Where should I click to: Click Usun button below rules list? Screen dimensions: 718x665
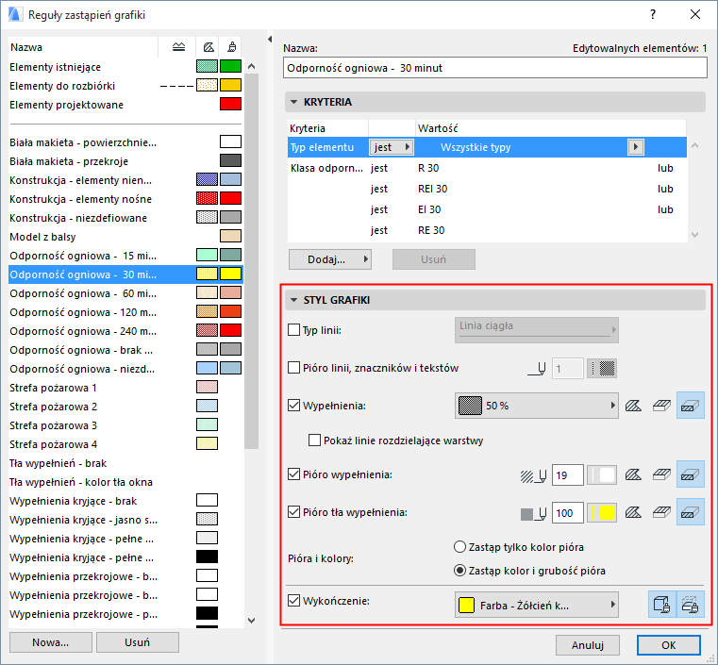coord(138,642)
